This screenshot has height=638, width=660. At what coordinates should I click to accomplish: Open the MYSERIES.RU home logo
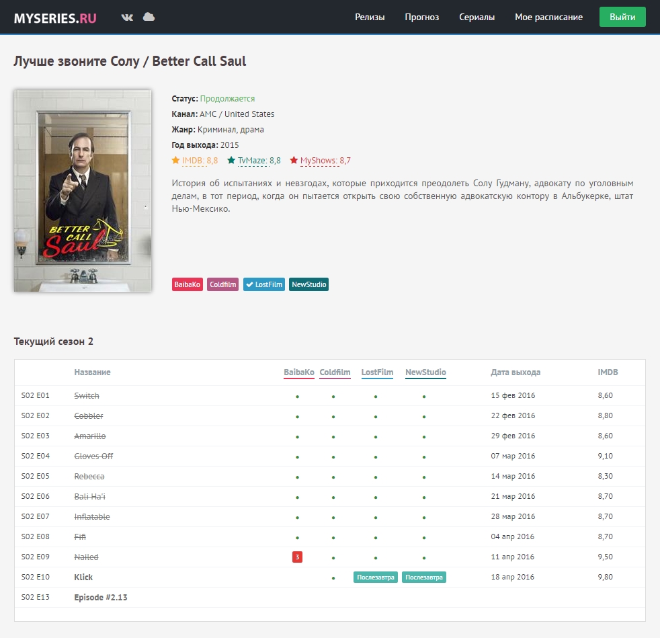(55, 17)
